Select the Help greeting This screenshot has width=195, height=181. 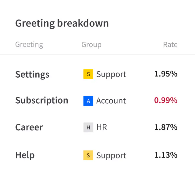25,155
